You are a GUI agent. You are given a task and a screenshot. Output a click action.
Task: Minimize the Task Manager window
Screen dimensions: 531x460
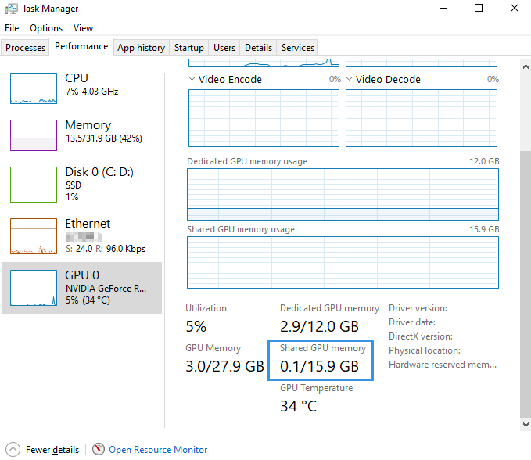click(x=443, y=8)
